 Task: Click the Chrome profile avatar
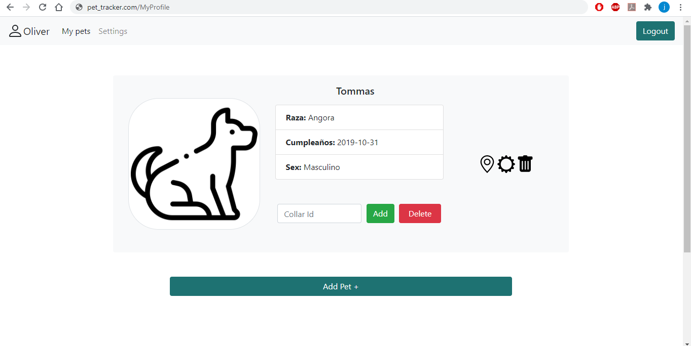664,7
